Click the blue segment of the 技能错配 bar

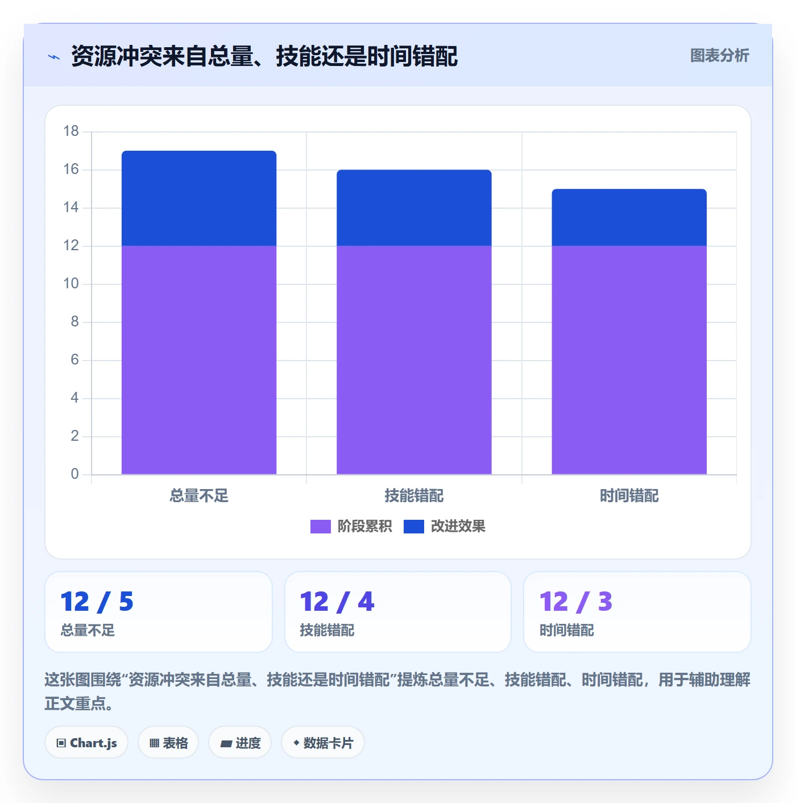click(414, 208)
